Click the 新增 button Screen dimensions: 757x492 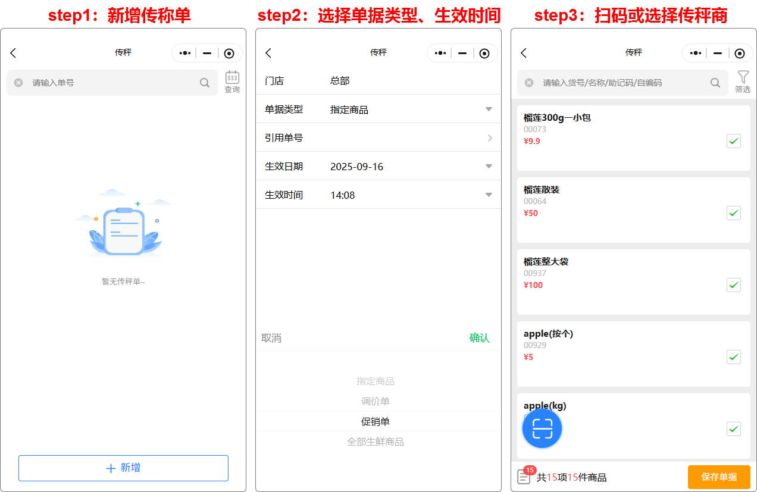click(x=123, y=468)
